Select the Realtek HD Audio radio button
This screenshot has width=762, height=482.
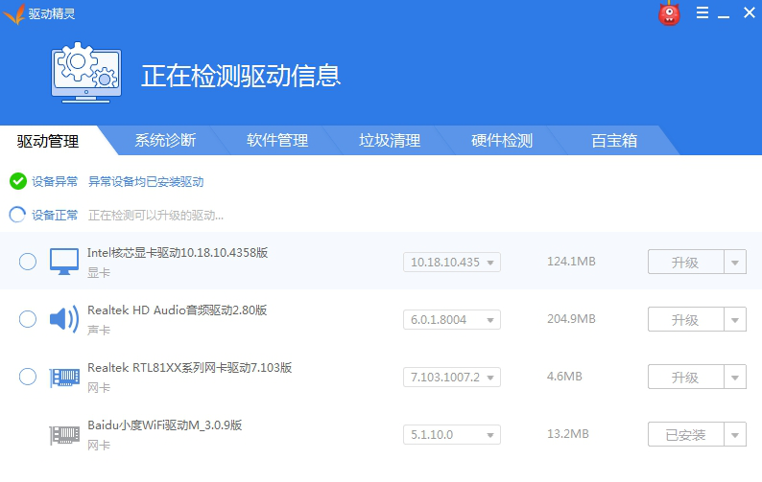point(28,319)
